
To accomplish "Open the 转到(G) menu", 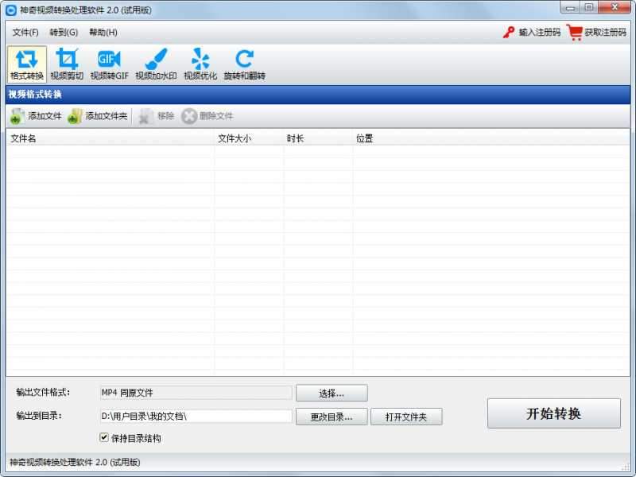I will [64, 33].
